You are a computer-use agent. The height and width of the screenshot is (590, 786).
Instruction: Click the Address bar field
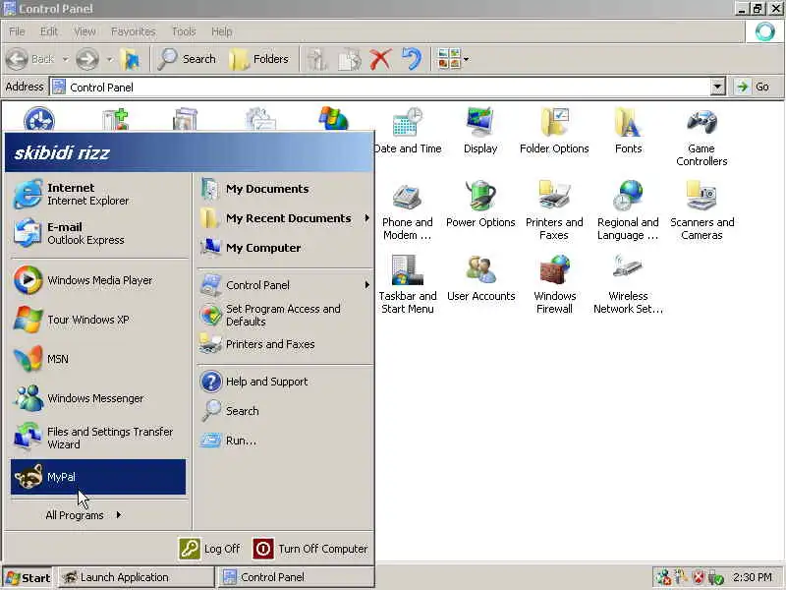pos(380,87)
